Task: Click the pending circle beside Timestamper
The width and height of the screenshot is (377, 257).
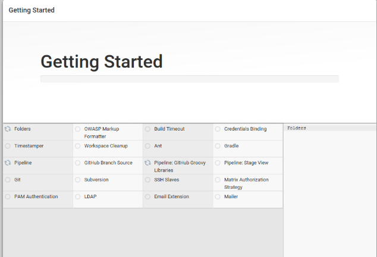Action: [x=8, y=146]
